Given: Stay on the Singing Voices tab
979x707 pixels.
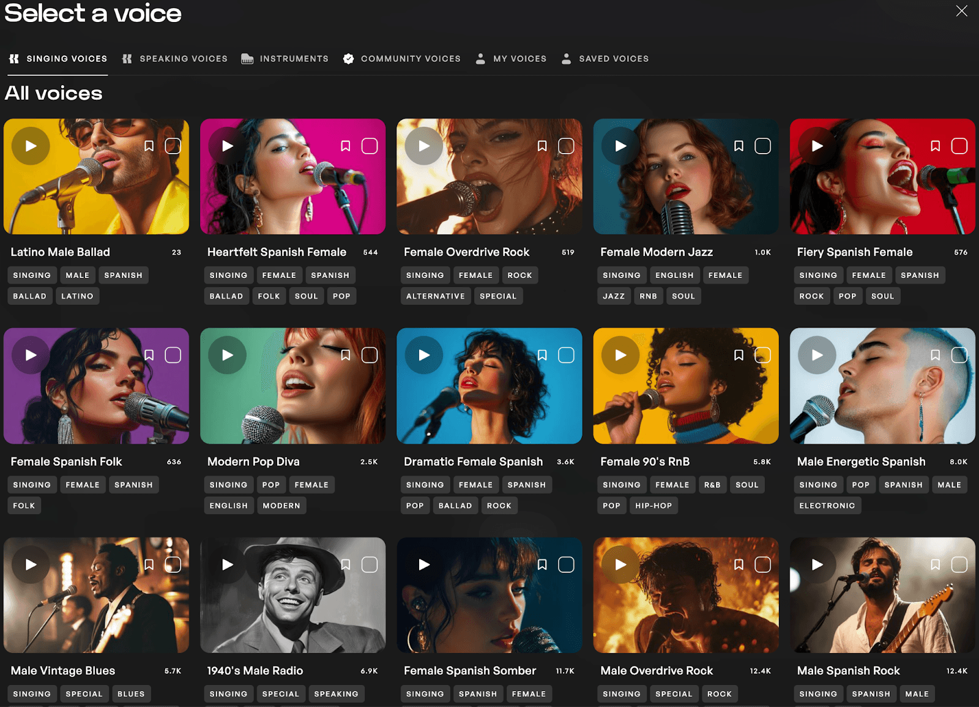Looking at the screenshot, I should (x=58, y=59).
